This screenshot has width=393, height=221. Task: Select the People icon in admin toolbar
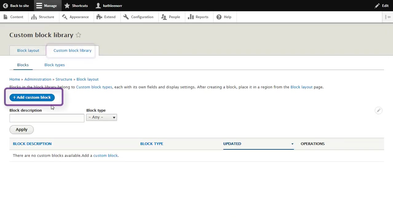[164, 17]
